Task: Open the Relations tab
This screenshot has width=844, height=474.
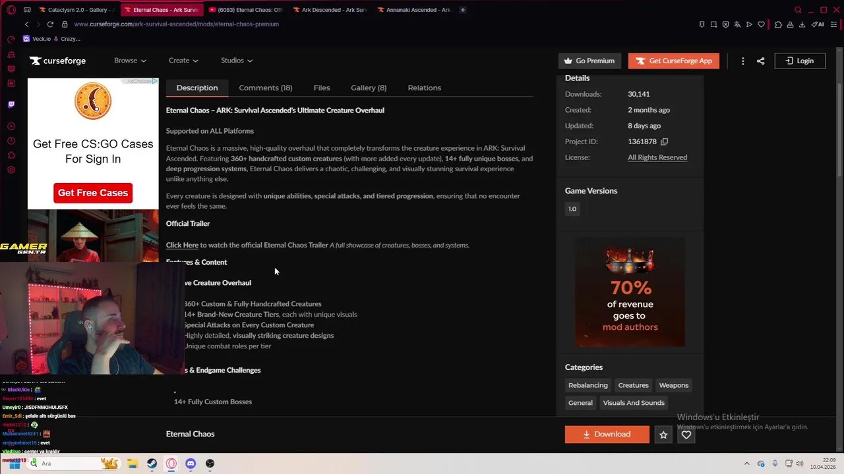Action: click(425, 88)
